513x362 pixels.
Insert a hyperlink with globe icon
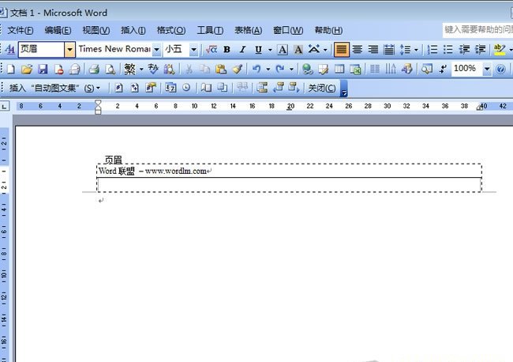307,69
